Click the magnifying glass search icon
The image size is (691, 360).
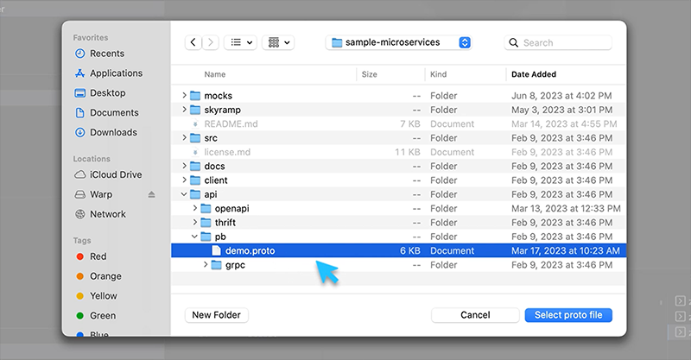point(513,43)
